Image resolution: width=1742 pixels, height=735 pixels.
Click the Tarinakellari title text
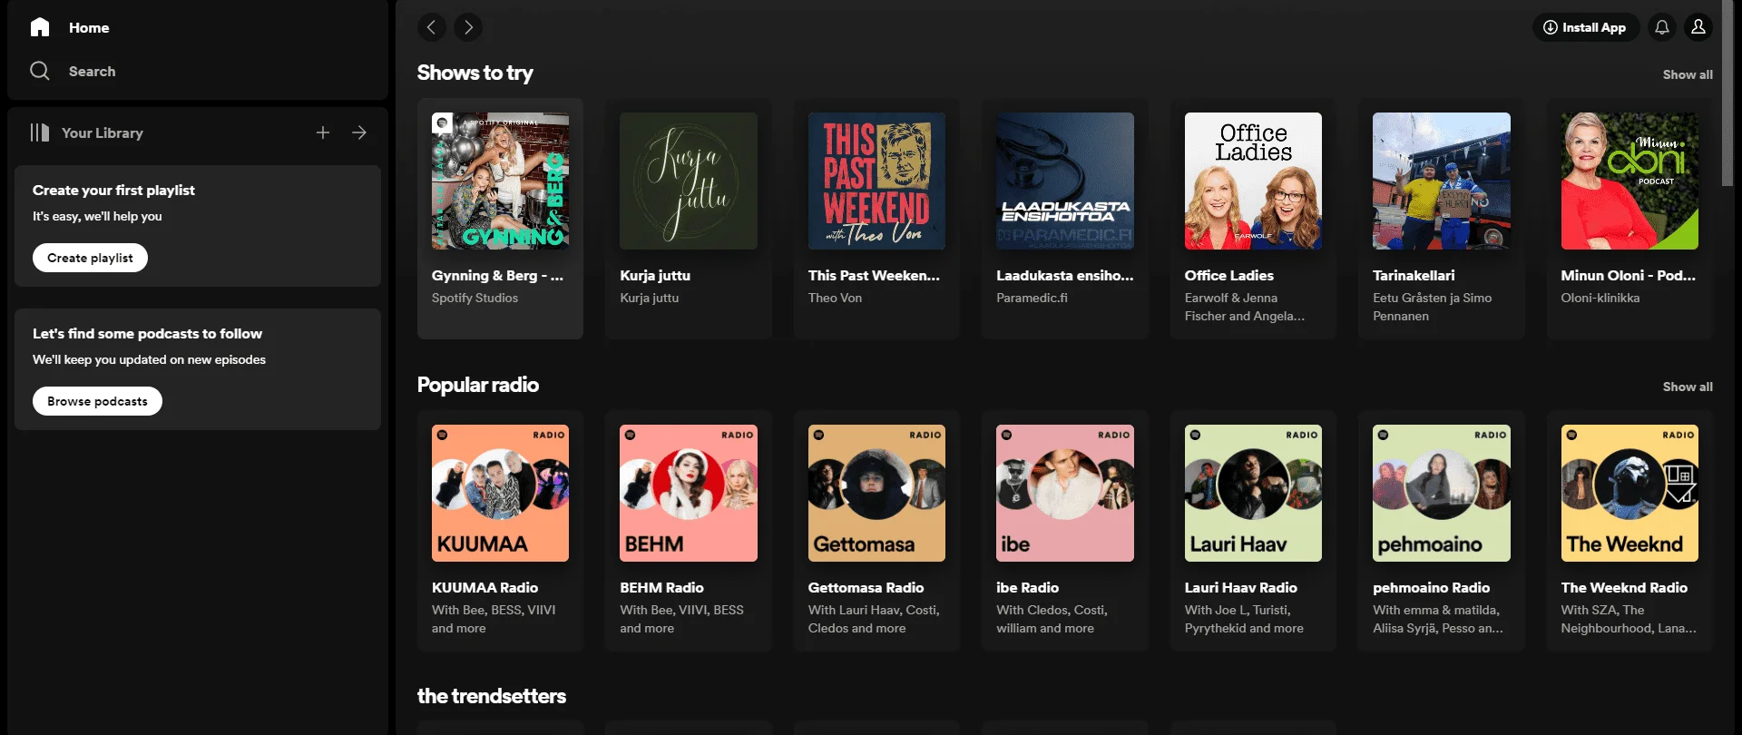pyautogui.click(x=1414, y=275)
